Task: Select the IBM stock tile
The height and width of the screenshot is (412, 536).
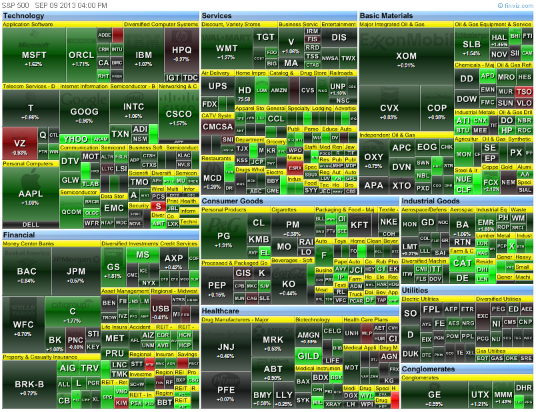Action: pyautogui.click(x=143, y=55)
